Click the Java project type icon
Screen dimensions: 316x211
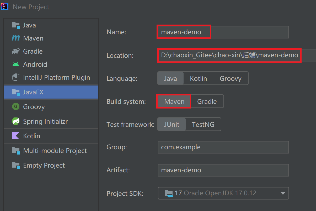(16, 25)
